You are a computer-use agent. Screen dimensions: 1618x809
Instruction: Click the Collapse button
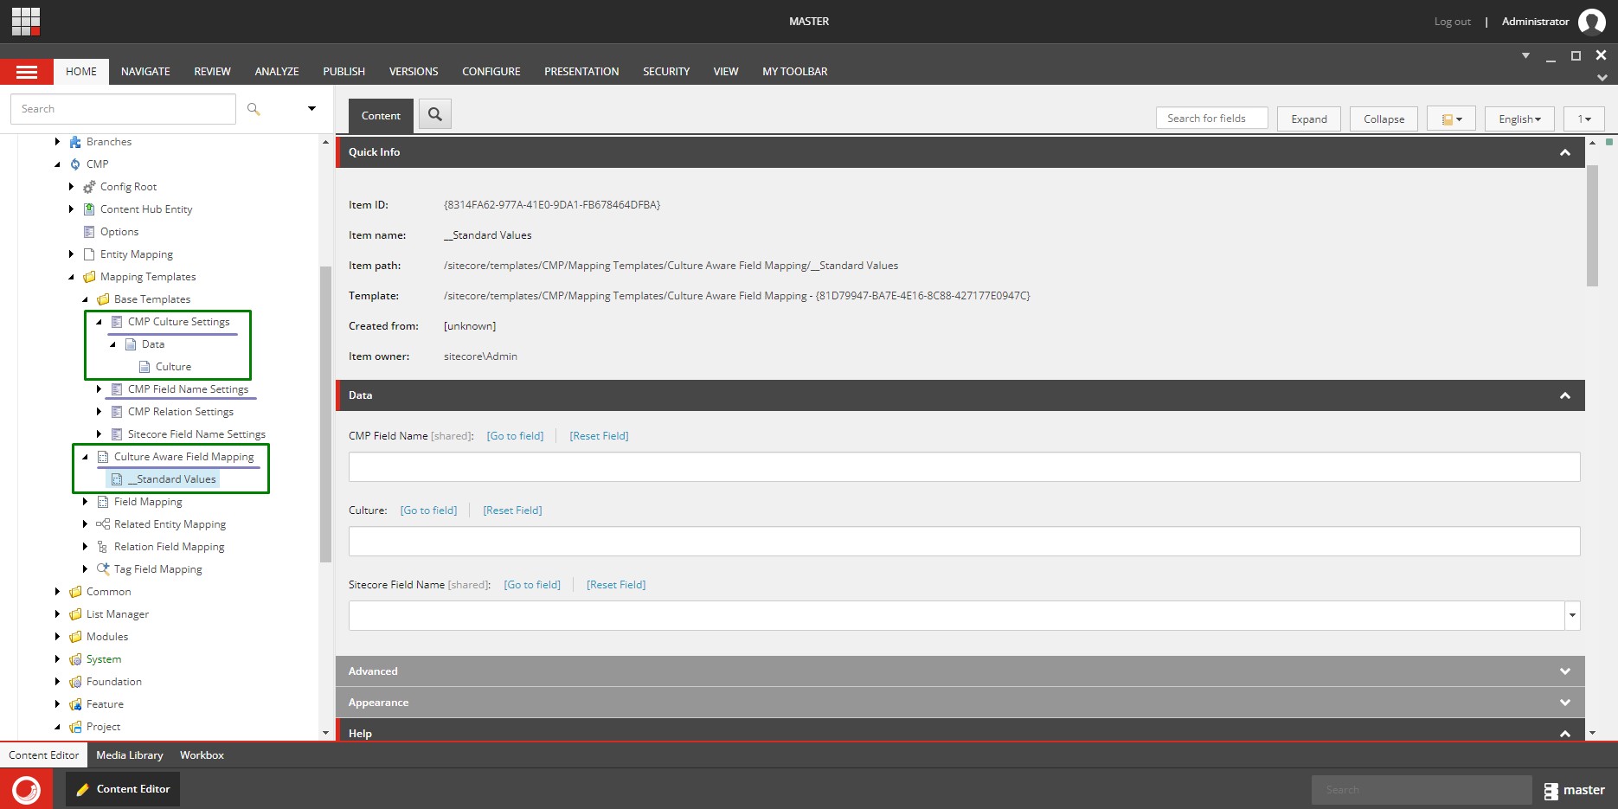(x=1384, y=119)
